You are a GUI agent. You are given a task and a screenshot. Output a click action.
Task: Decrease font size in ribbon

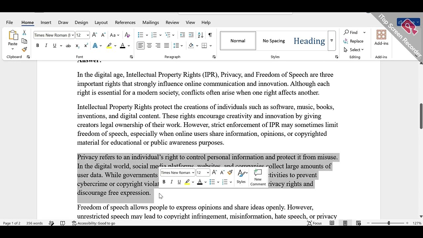[x=103, y=35]
